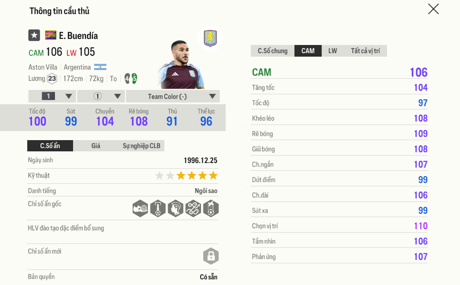Image resolution: width=460 pixels, height=285 pixels.
Task: Show the Tất cả vị trí tab
Action: 365,51
